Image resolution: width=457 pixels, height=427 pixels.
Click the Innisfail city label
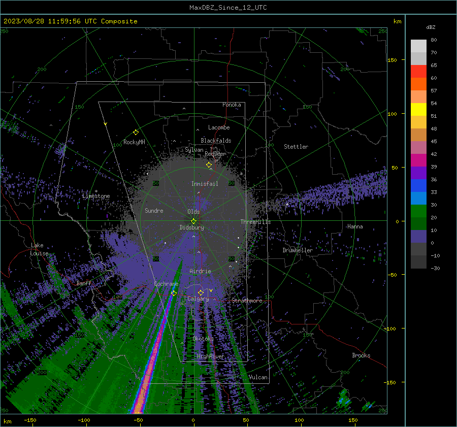coord(205,184)
